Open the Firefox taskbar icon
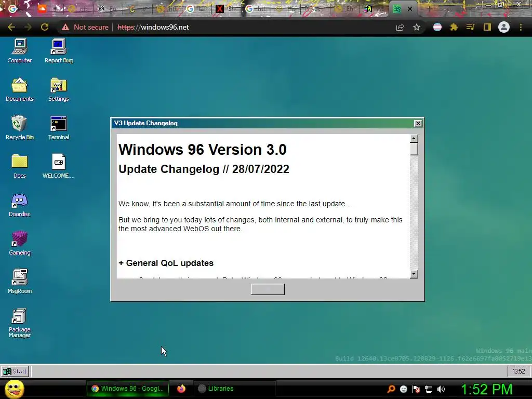532x399 pixels. pyautogui.click(x=181, y=389)
